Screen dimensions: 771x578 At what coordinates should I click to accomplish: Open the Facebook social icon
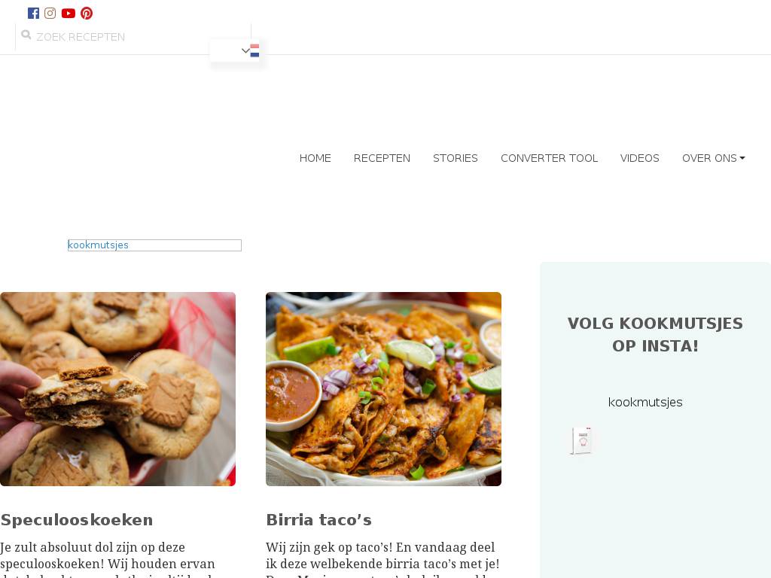[33, 14]
